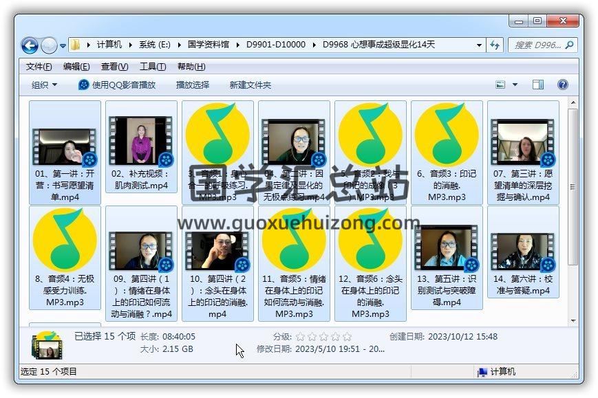Click the change view icon in toolbar
598x398 pixels.
pyautogui.click(x=501, y=85)
